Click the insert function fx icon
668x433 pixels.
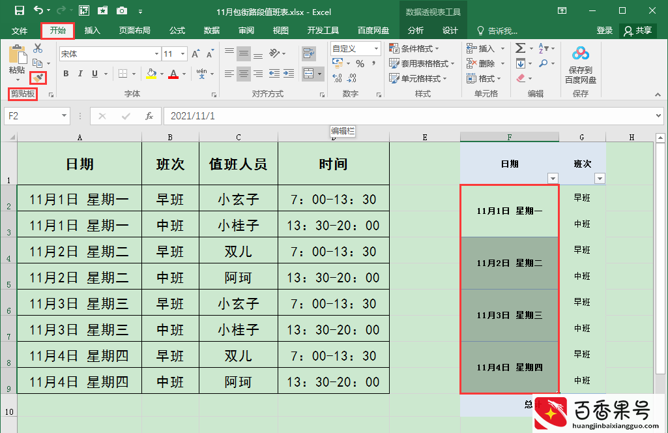point(149,116)
